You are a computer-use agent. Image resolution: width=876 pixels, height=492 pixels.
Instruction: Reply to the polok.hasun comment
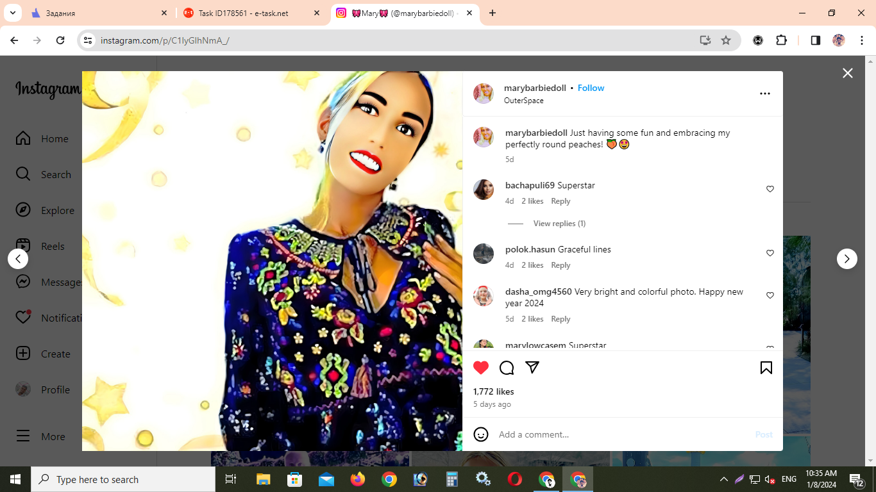(560, 265)
